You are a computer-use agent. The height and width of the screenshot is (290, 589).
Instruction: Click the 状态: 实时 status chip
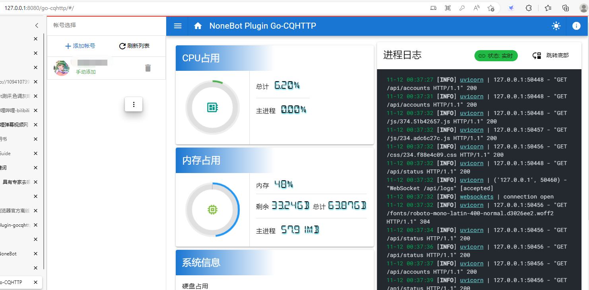tap(496, 56)
